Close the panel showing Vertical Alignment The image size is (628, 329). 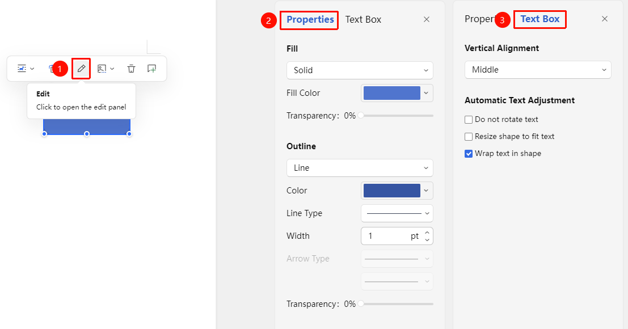[605, 19]
